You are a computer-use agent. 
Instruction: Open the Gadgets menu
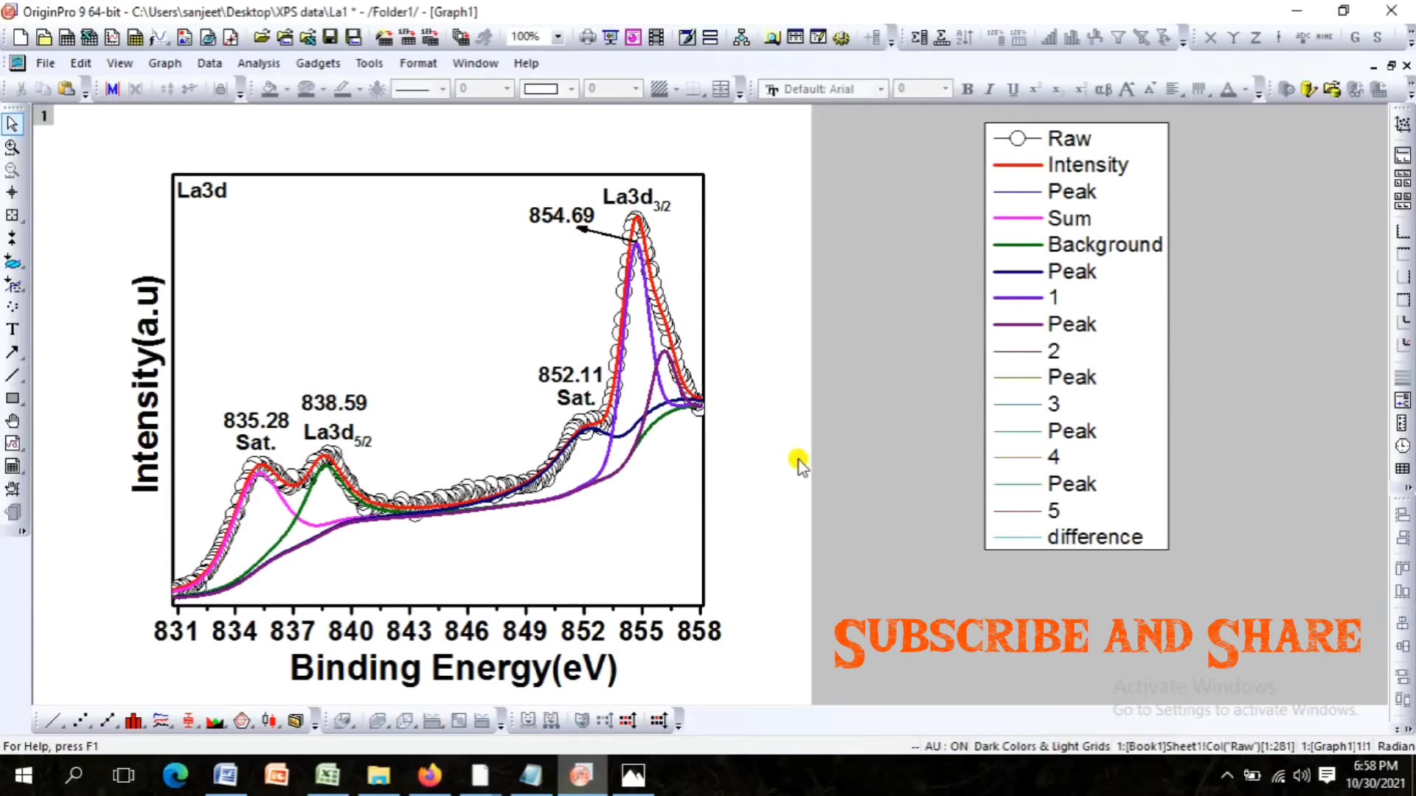(x=318, y=63)
